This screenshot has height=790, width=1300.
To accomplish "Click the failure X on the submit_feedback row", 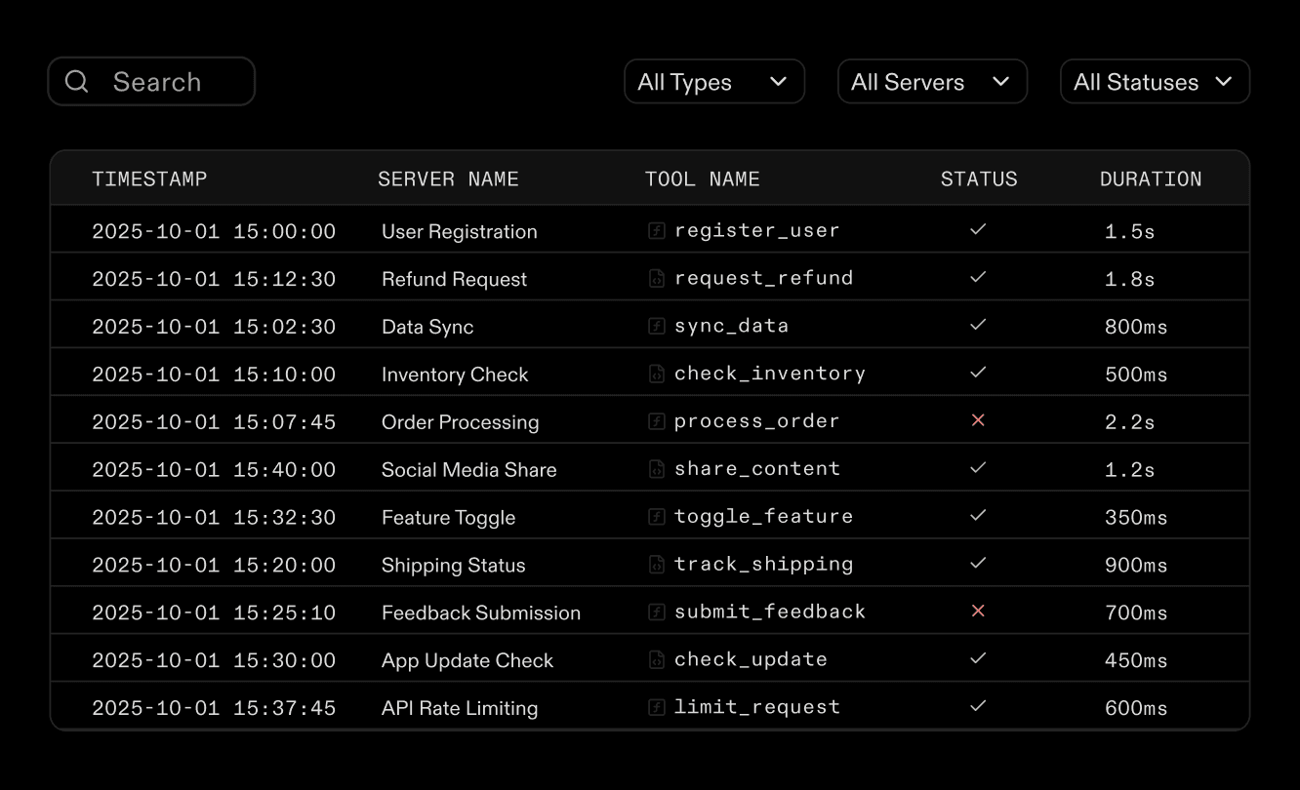I will click(x=978, y=611).
